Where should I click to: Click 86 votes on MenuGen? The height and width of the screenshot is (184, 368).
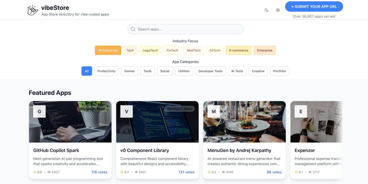tap(274, 172)
